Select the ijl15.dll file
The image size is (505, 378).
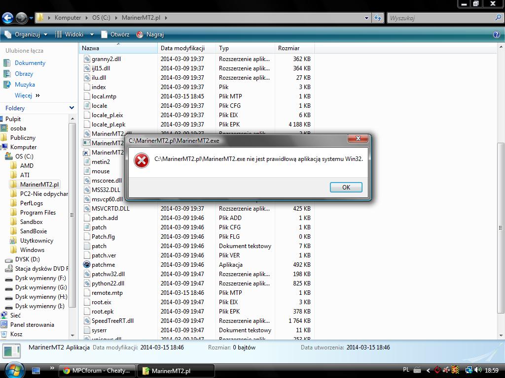(x=101, y=68)
